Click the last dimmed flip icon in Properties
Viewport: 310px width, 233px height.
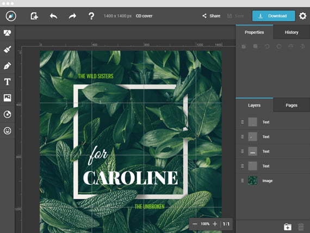click(302, 46)
